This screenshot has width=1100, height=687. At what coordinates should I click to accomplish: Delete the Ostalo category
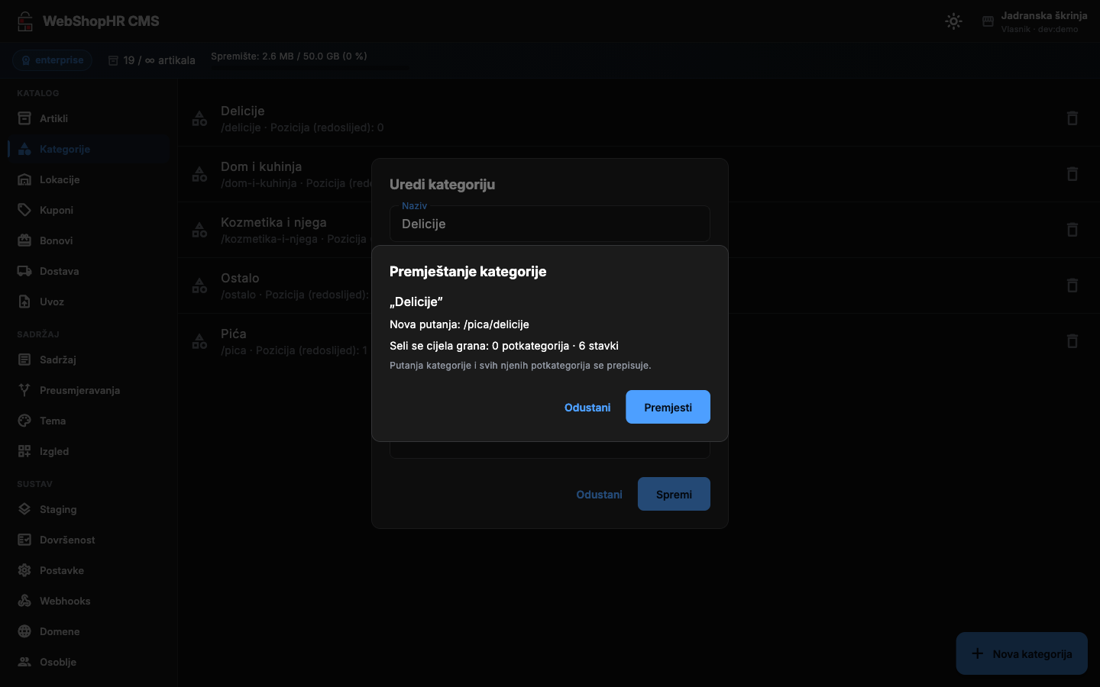coord(1072,285)
